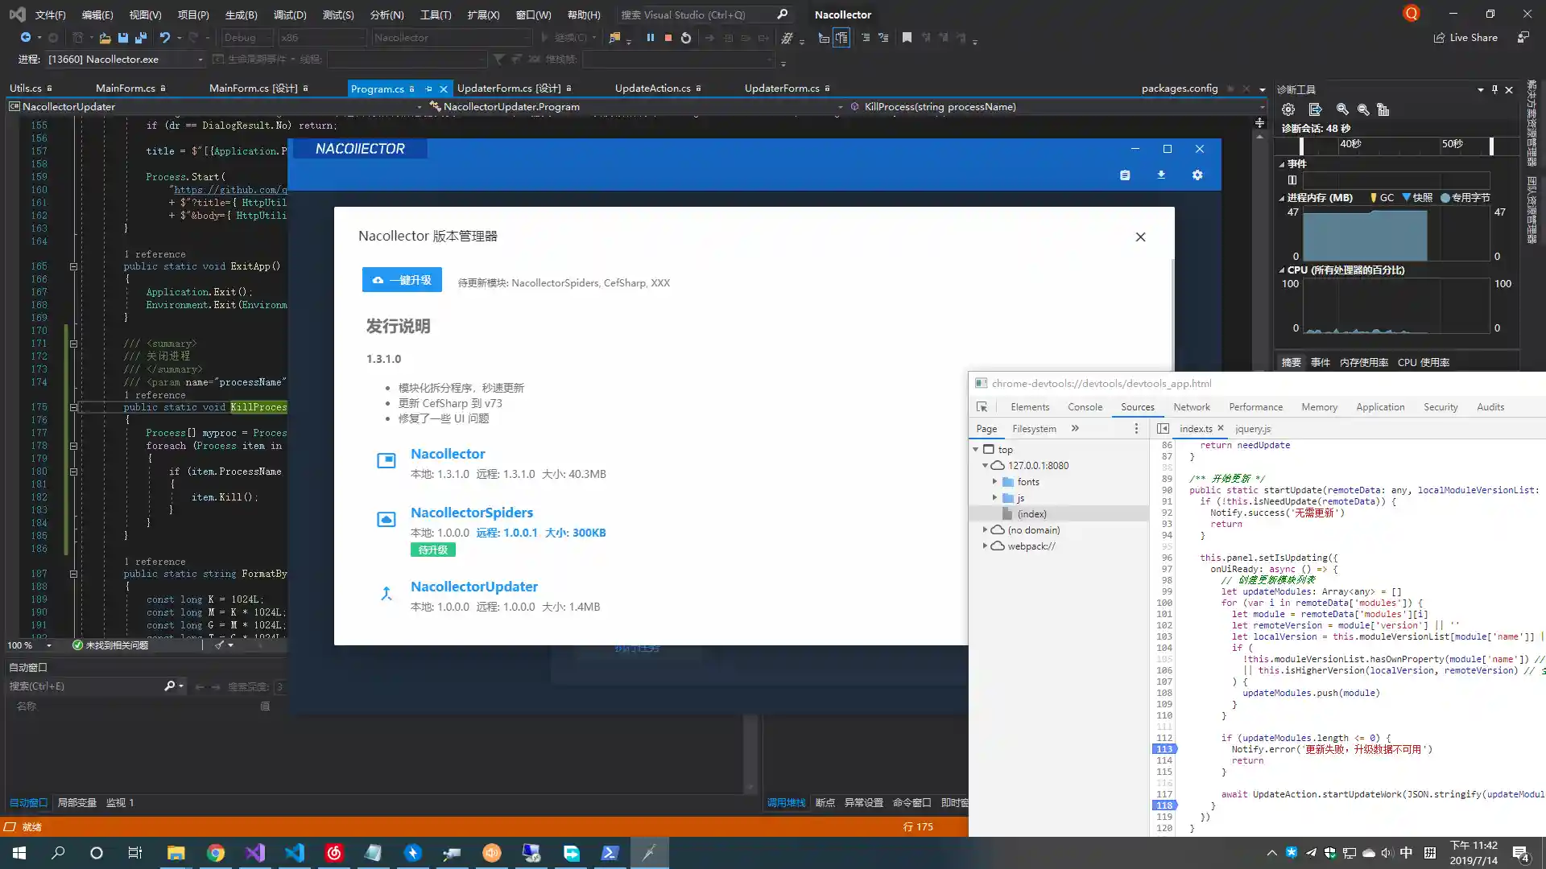The height and width of the screenshot is (869, 1546).
Task: Toggle breakpoint on line 118 in index.ts
Action: [x=1164, y=805]
